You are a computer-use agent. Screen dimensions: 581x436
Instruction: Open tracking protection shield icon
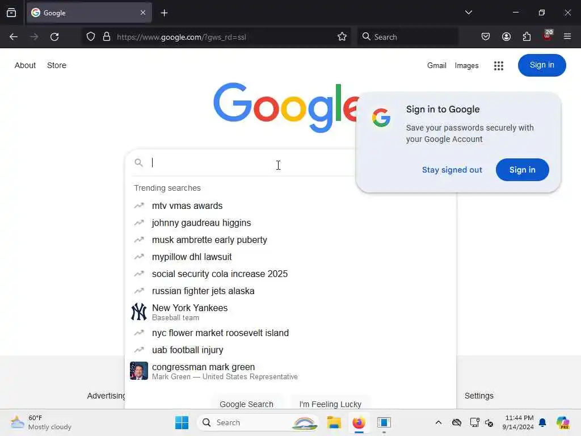click(91, 37)
